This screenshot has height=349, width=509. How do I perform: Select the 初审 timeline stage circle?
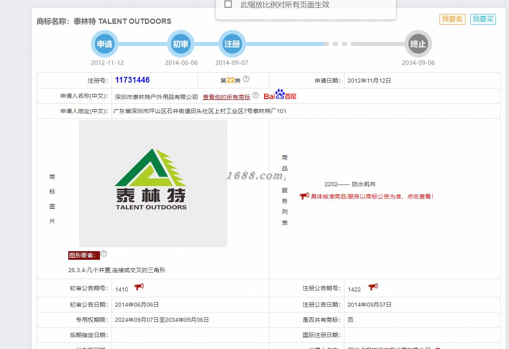pyautogui.click(x=181, y=44)
